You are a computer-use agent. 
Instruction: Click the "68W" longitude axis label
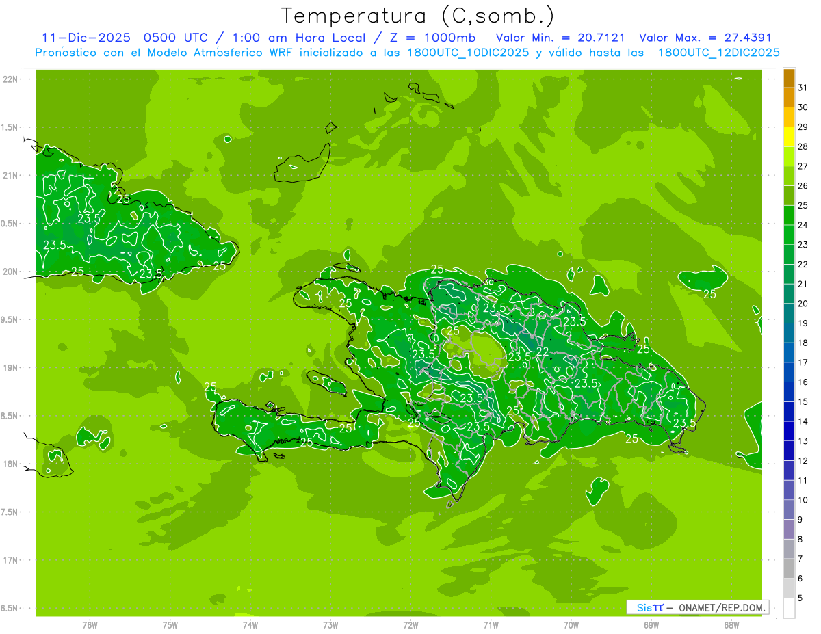point(731,625)
